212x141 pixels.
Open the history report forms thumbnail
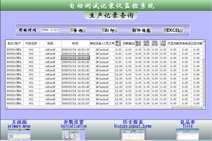pos(133,134)
